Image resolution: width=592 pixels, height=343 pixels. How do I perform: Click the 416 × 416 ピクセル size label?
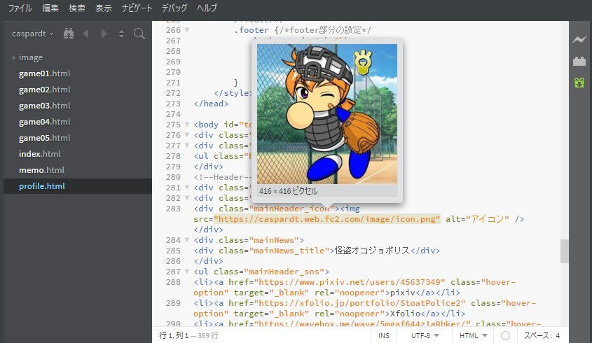[x=289, y=191]
